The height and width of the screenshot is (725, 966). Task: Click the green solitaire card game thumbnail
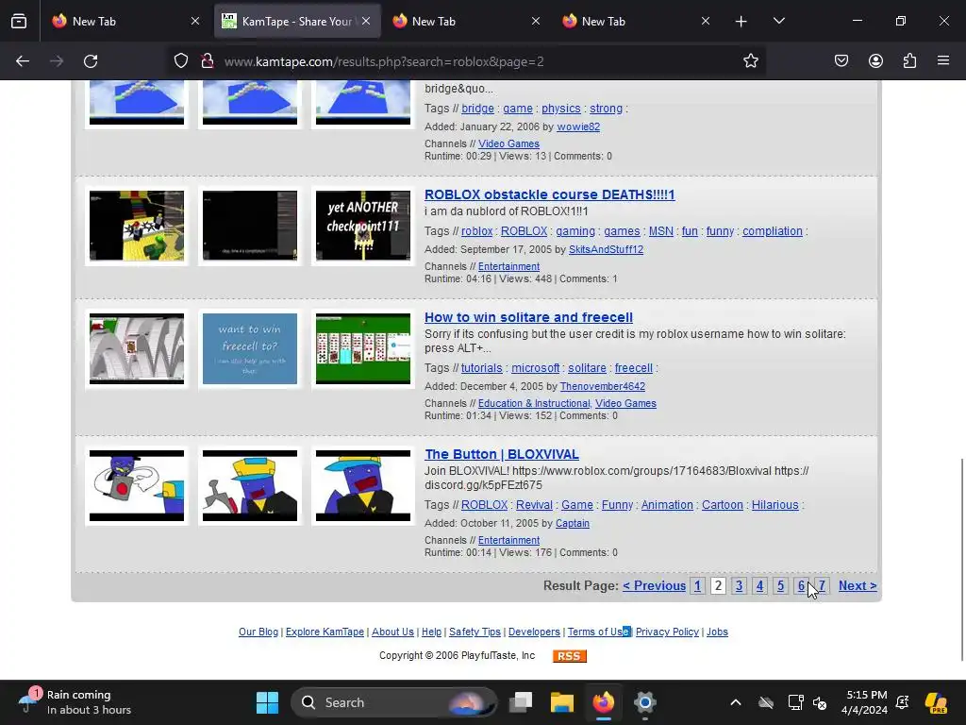[x=363, y=348]
